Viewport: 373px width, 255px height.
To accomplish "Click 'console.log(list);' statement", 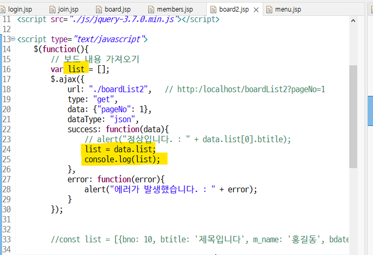I will coord(122,159).
